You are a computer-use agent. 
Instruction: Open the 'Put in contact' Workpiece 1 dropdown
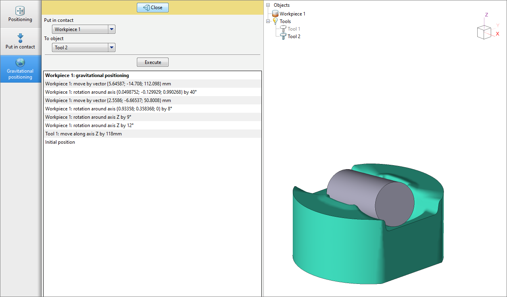click(x=111, y=29)
